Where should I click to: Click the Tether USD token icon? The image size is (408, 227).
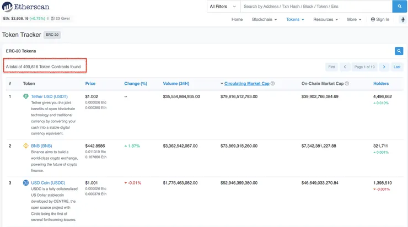(x=26, y=96)
